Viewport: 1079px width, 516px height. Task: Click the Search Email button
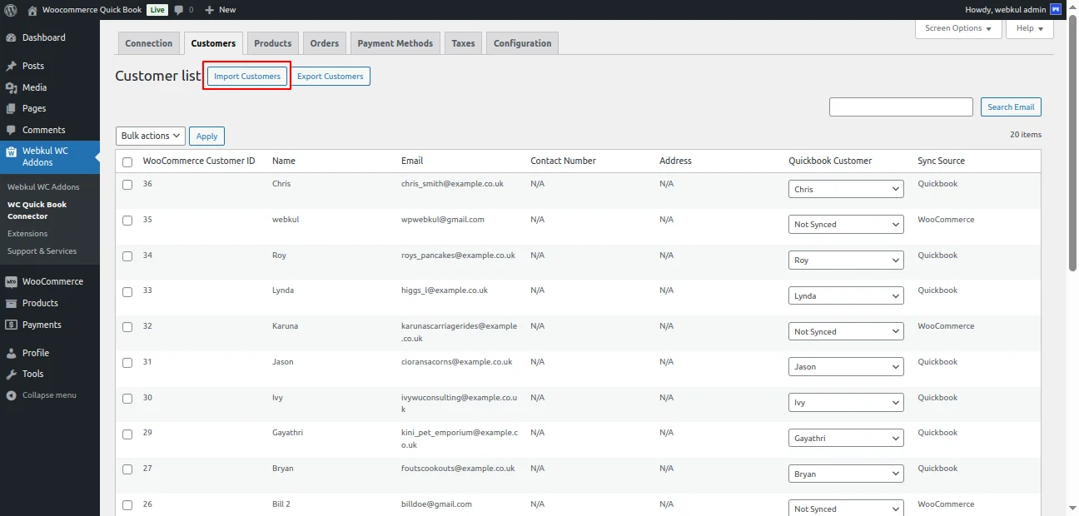[1011, 107]
